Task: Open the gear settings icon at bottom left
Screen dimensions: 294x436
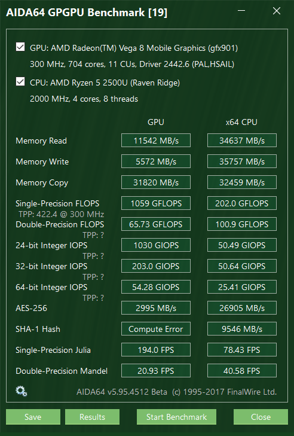Action: (x=22, y=392)
